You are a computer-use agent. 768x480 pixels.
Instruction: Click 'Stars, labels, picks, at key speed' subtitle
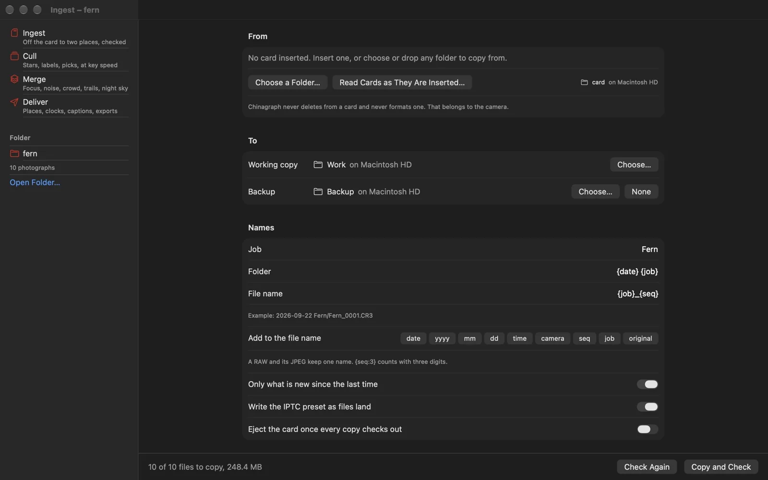pyautogui.click(x=70, y=65)
